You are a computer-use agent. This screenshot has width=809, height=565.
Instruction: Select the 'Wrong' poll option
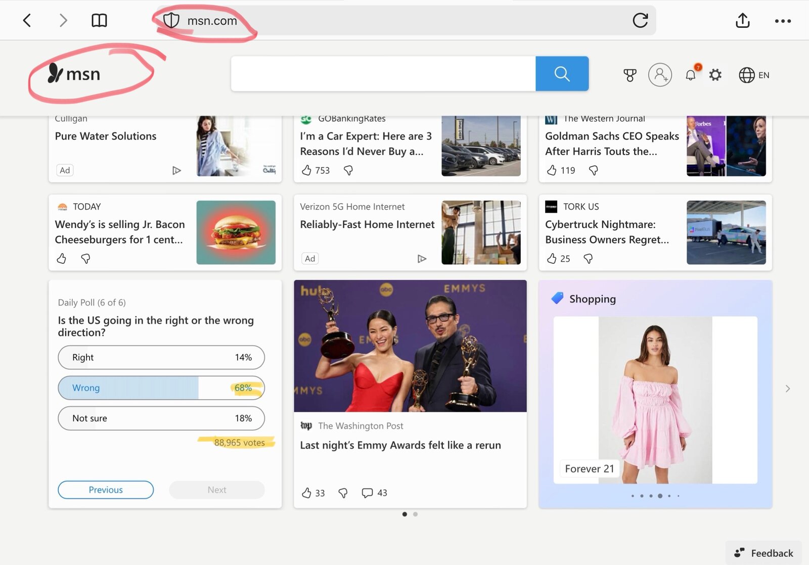click(161, 388)
